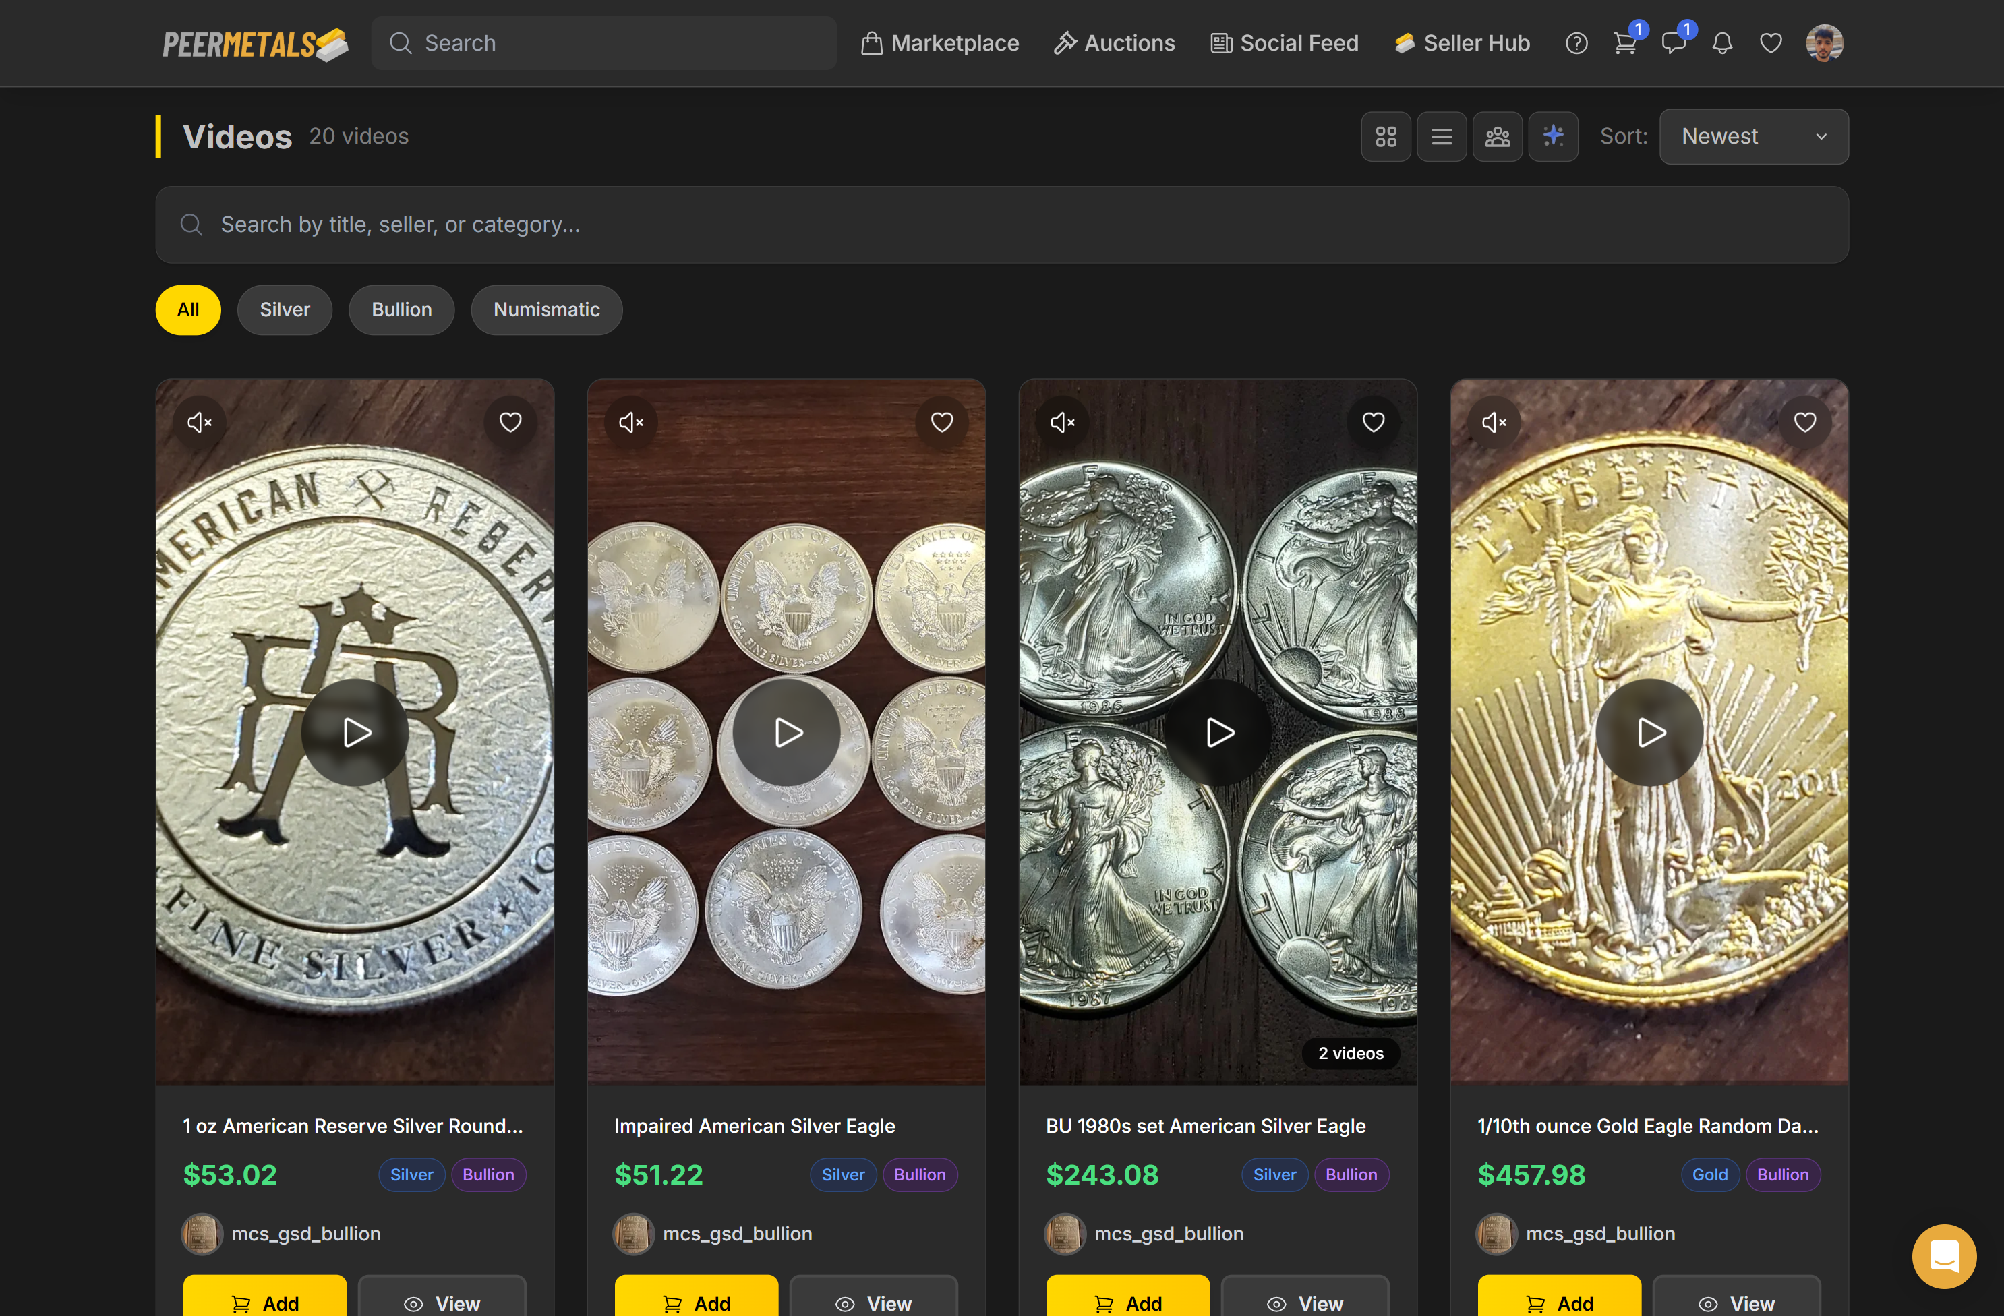Select the Silver filter chip
The width and height of the screenshot is (2004, 1316).
pyautogui.click(x=285, y=310)
